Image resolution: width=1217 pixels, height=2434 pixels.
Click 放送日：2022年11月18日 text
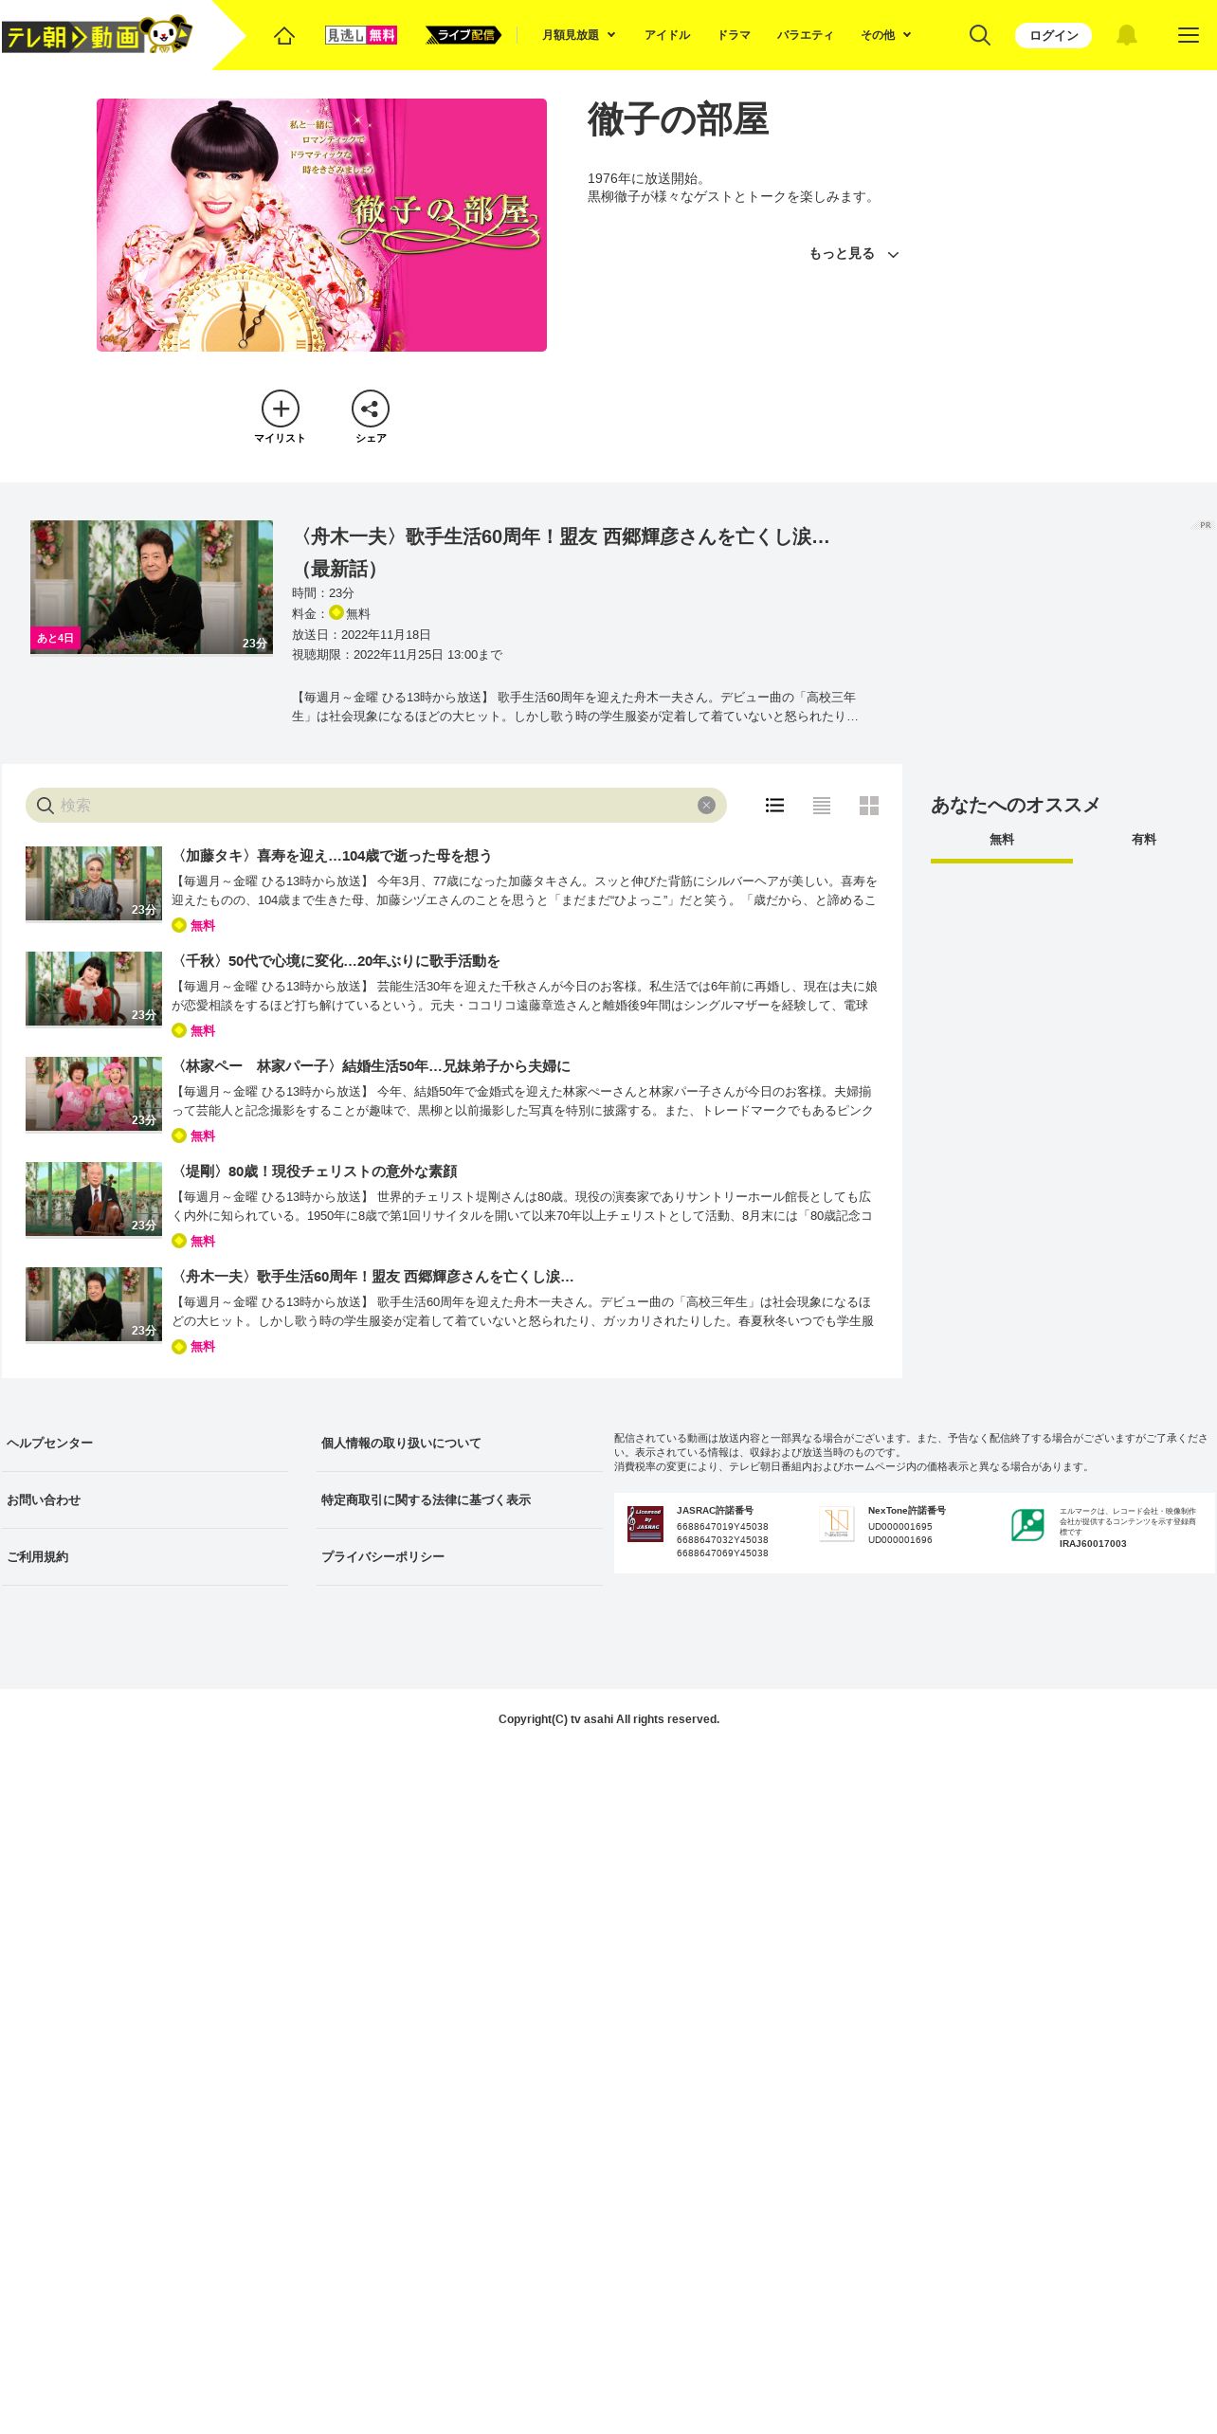361,635
